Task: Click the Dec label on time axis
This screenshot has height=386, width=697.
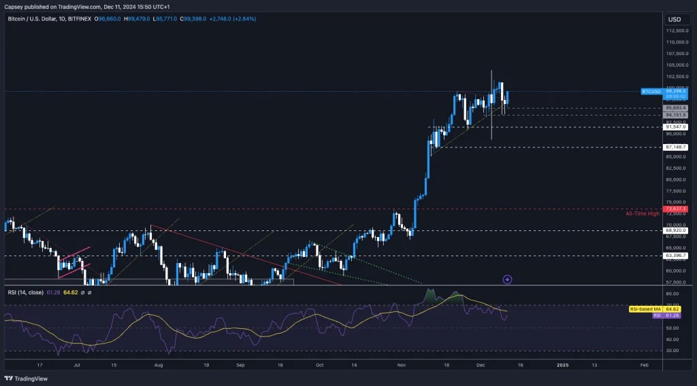Action: 481,365
